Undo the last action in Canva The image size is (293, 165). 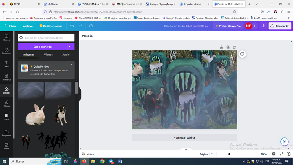coord(72,26)
